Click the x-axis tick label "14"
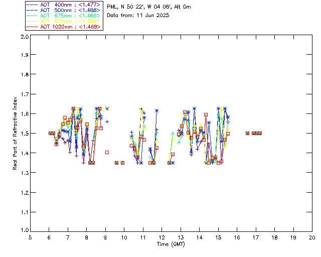Screen dimensions: 321x257 coord(200,237)
